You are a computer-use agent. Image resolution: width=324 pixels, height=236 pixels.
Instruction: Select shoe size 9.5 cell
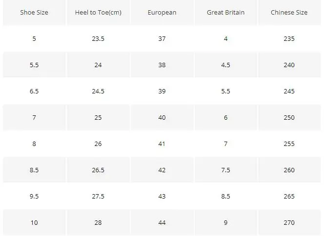point(34,196)
